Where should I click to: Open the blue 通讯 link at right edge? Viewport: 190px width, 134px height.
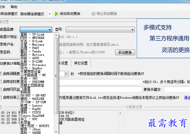click(187, 98)
